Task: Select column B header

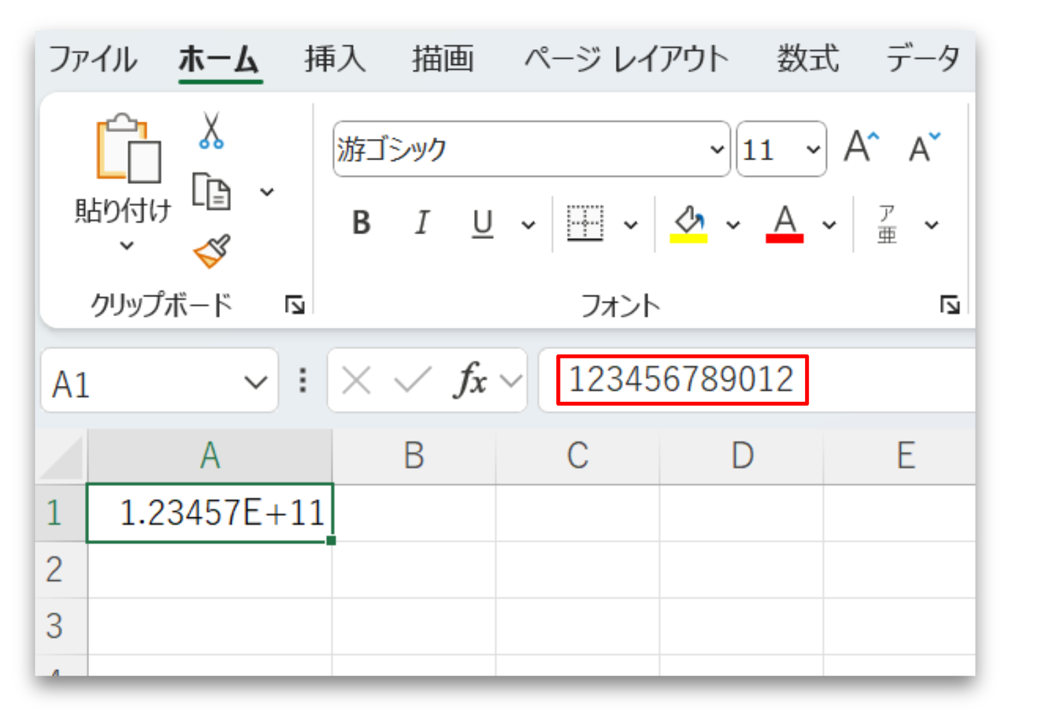Action: [x=414, y=456]
